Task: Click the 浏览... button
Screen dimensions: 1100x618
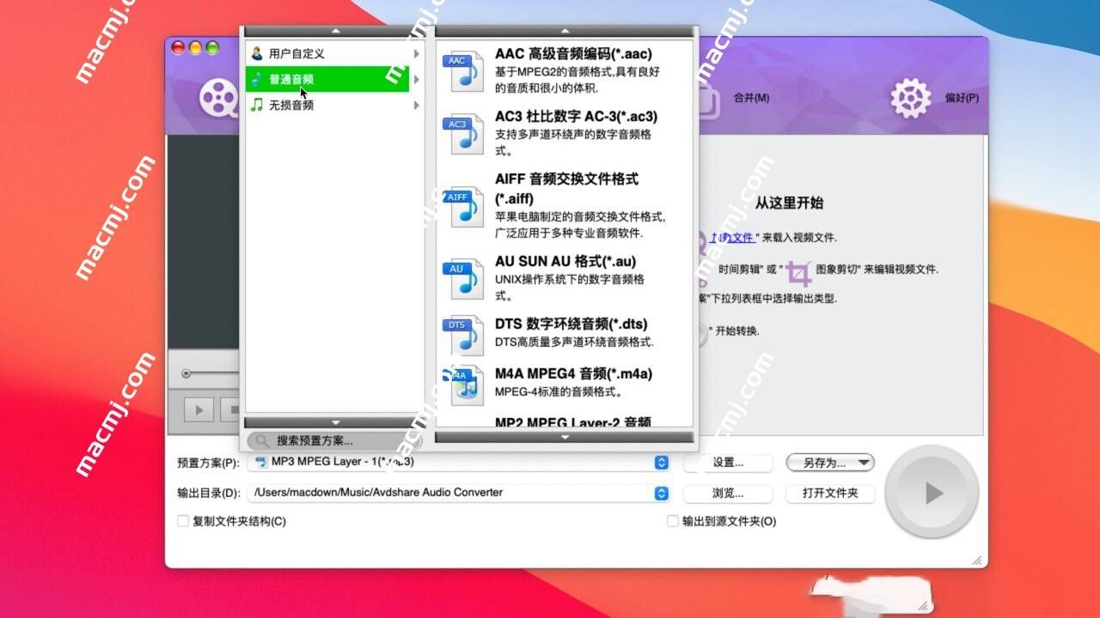Action: pyautogui.click(x=728, y=494)
